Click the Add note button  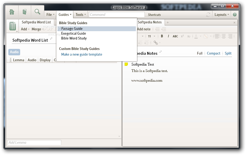pyautogui.click(x=144, y=29)
